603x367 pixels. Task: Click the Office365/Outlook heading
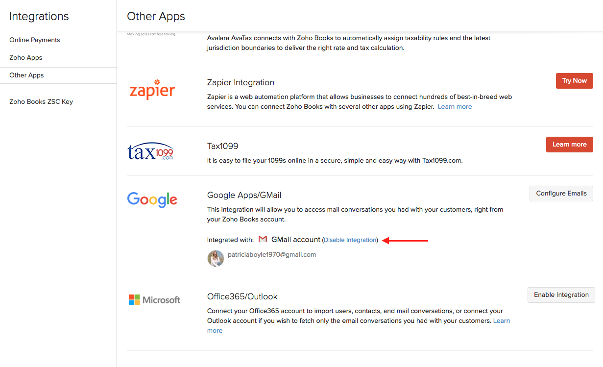pyautogui.click(x=242, y=296)
